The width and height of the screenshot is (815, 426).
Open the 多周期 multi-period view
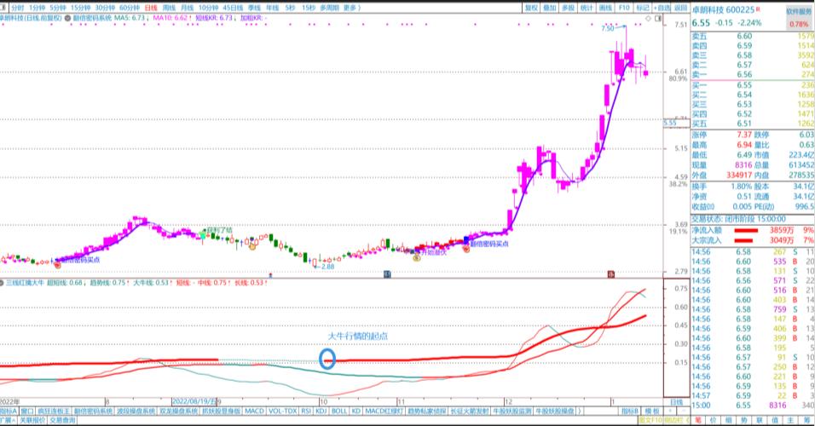pyautogui.click(x=330, y=8)
